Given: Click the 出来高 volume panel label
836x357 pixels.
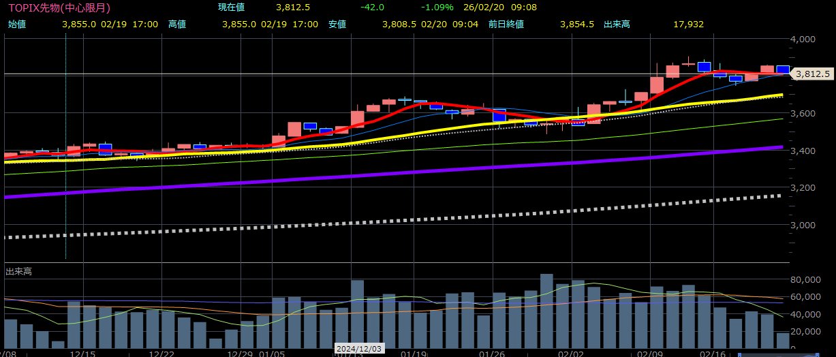Looking at the screenshot, I should pos(18,272).
